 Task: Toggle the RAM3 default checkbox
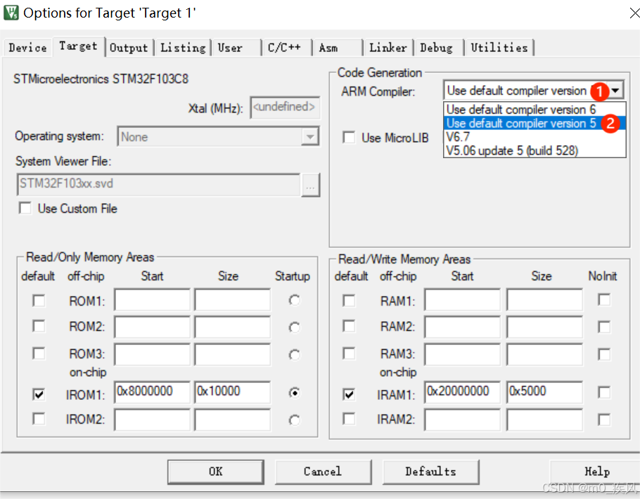[349, 353]
